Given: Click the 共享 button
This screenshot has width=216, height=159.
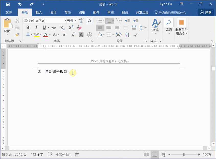Looking at the screenshot, I should point(206,12).
